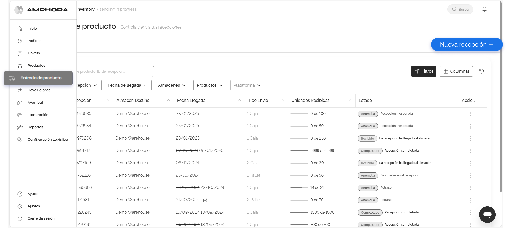Click the refresh table icon
This screenshot has width=507, height=228.
point(481,71)
